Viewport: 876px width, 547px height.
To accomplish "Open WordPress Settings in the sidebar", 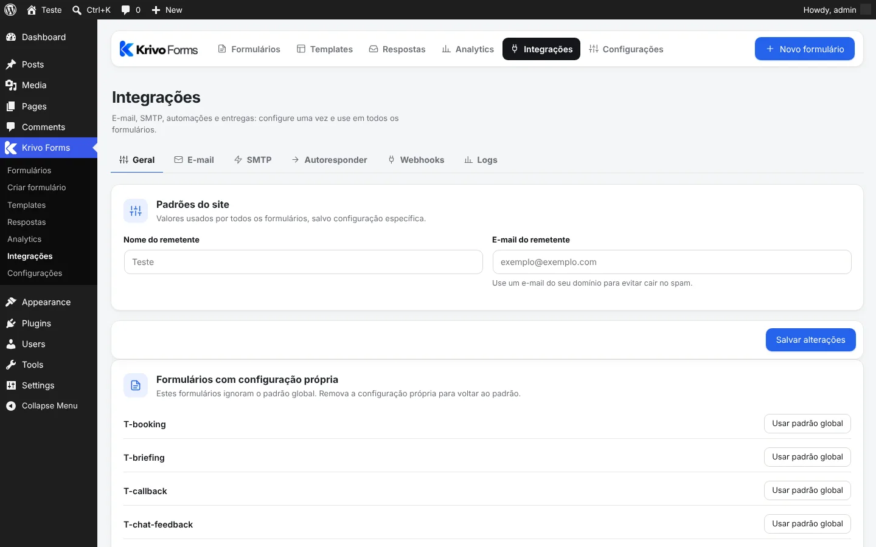I will point(49,385).
